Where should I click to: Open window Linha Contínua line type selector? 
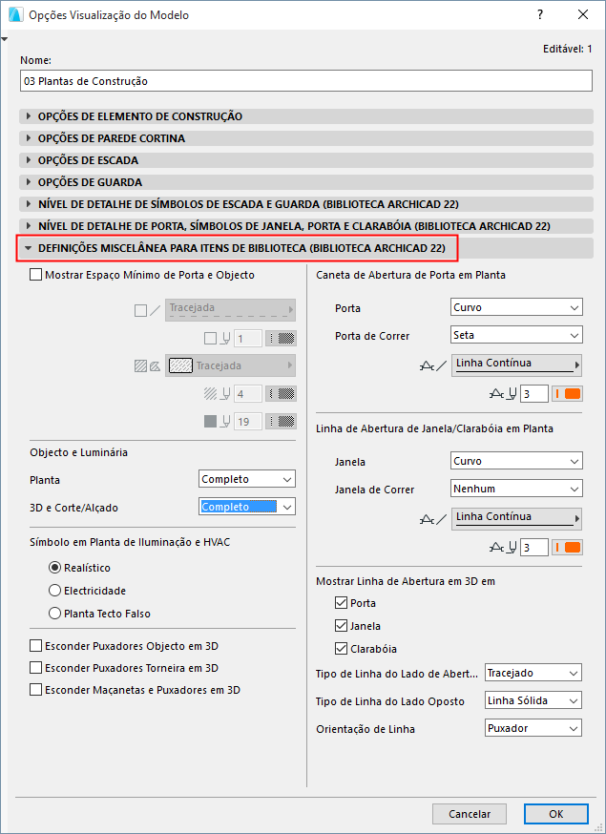(516, 518)
